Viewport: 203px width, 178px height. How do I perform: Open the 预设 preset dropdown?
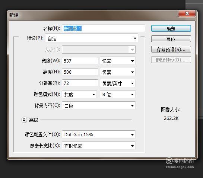[x=92, y=38]
